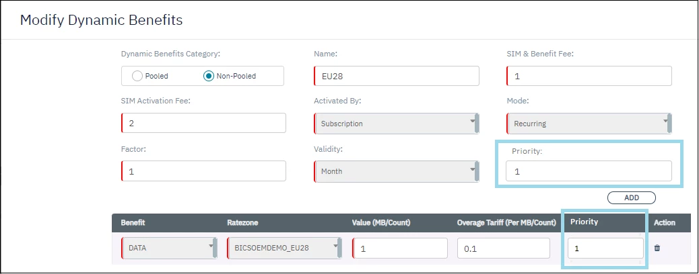Expand the Ratezone dropdown BICSOEMDEMO_EU28
This screenshot has height=274, width=699.
coord(286,248)
